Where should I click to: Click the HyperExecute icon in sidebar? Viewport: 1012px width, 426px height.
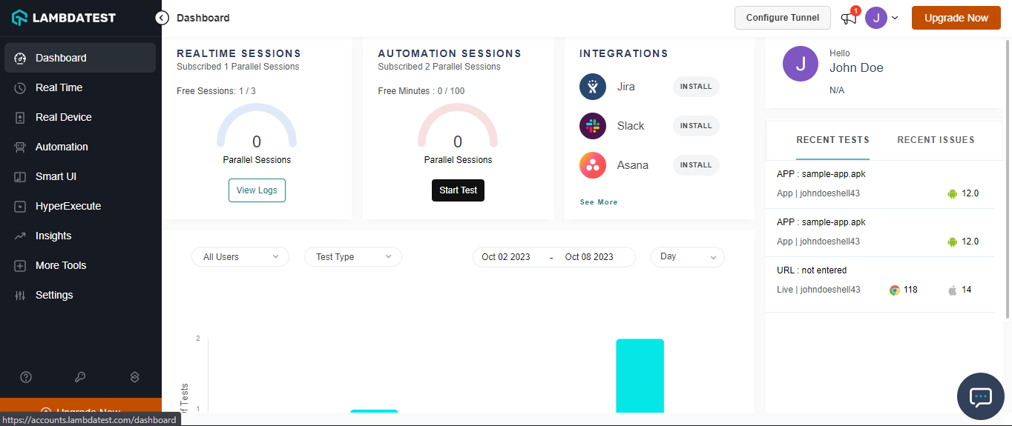[x=21, y=206]
